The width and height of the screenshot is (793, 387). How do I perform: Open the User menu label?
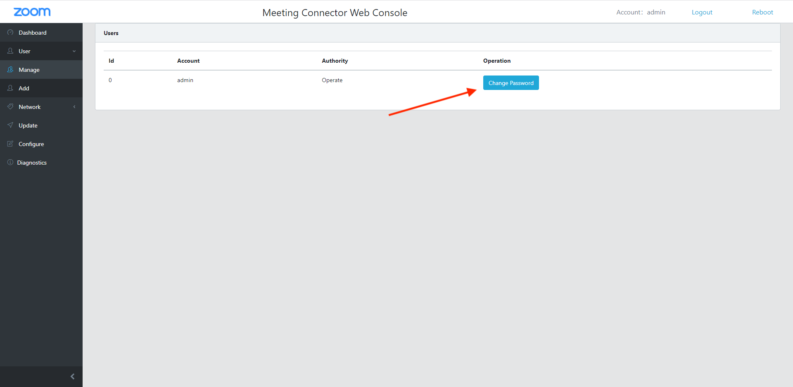(24, 51)
